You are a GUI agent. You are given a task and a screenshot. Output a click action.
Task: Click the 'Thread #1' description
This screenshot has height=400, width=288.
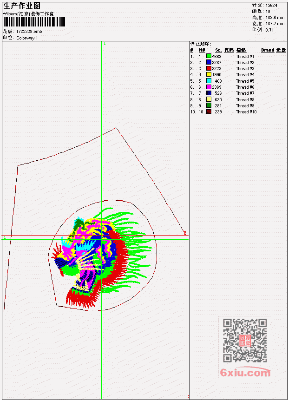point(245,56)
